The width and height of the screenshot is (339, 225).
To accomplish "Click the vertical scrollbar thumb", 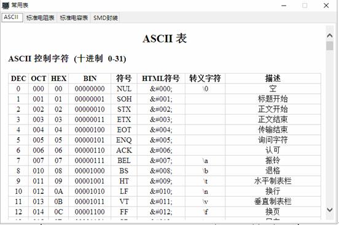I will tap(330, 46).
